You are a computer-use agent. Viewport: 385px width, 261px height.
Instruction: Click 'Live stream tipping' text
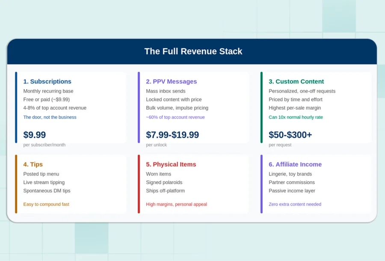click(44, 183)
